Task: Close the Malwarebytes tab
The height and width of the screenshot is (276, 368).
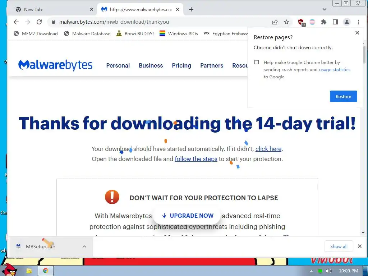Action: [178, 9]
